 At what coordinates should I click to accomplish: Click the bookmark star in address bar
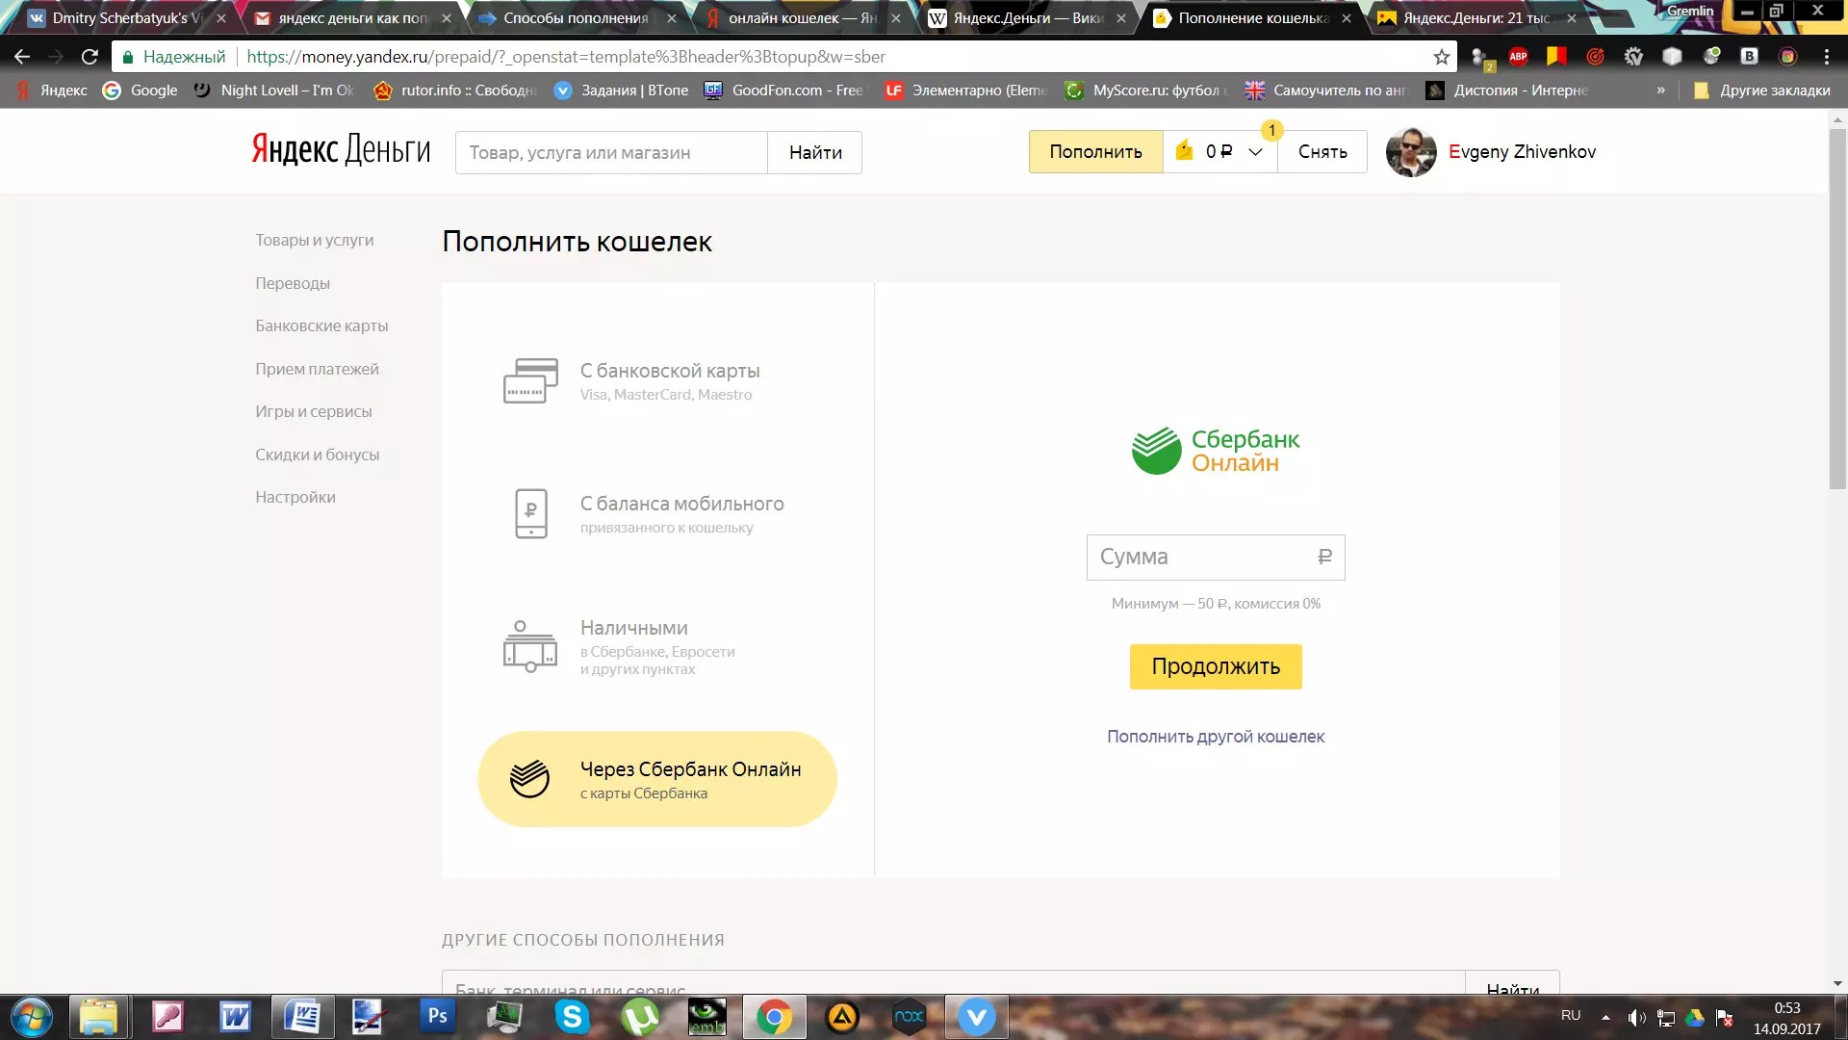click(1441, 57)
